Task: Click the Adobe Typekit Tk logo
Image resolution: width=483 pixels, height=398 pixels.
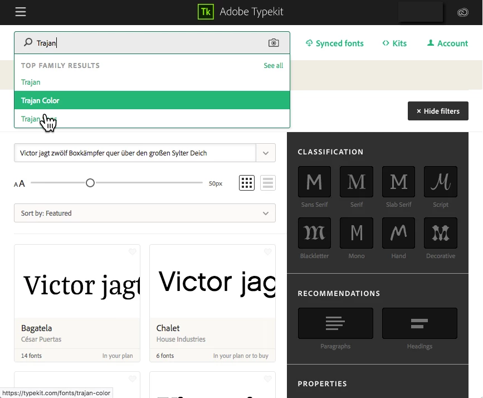Action: tap(206, 12)
